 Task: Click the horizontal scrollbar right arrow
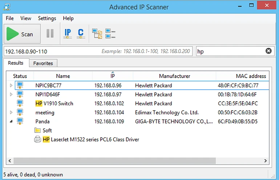coord(266,161)
